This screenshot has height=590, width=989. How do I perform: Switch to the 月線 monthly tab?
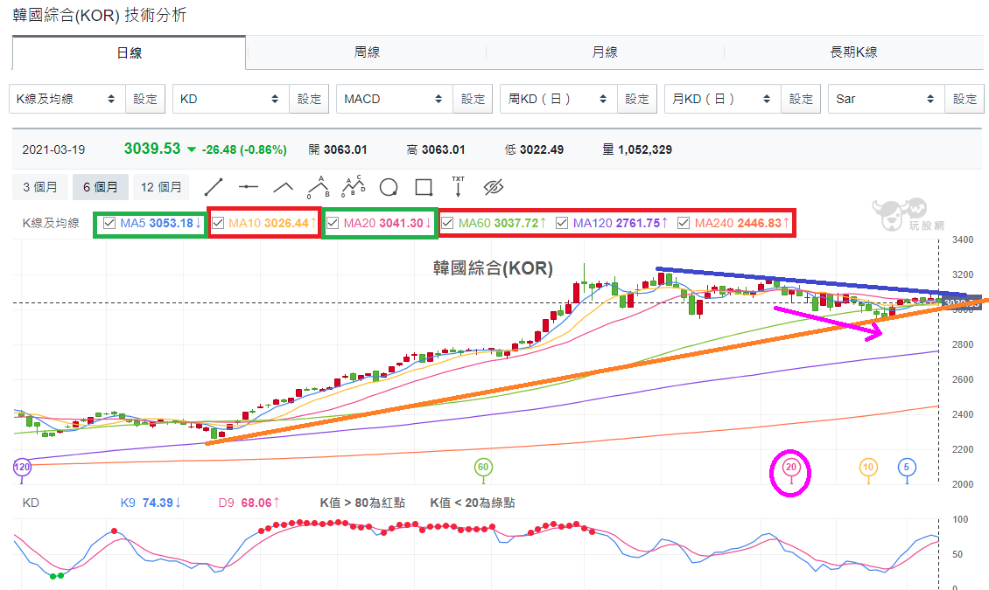[605, 52]
